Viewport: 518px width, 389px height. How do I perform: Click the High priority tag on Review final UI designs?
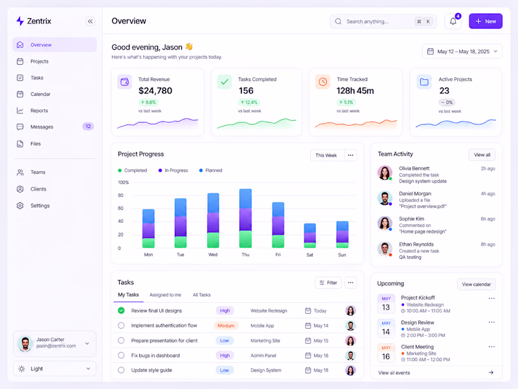pos(225,311)
